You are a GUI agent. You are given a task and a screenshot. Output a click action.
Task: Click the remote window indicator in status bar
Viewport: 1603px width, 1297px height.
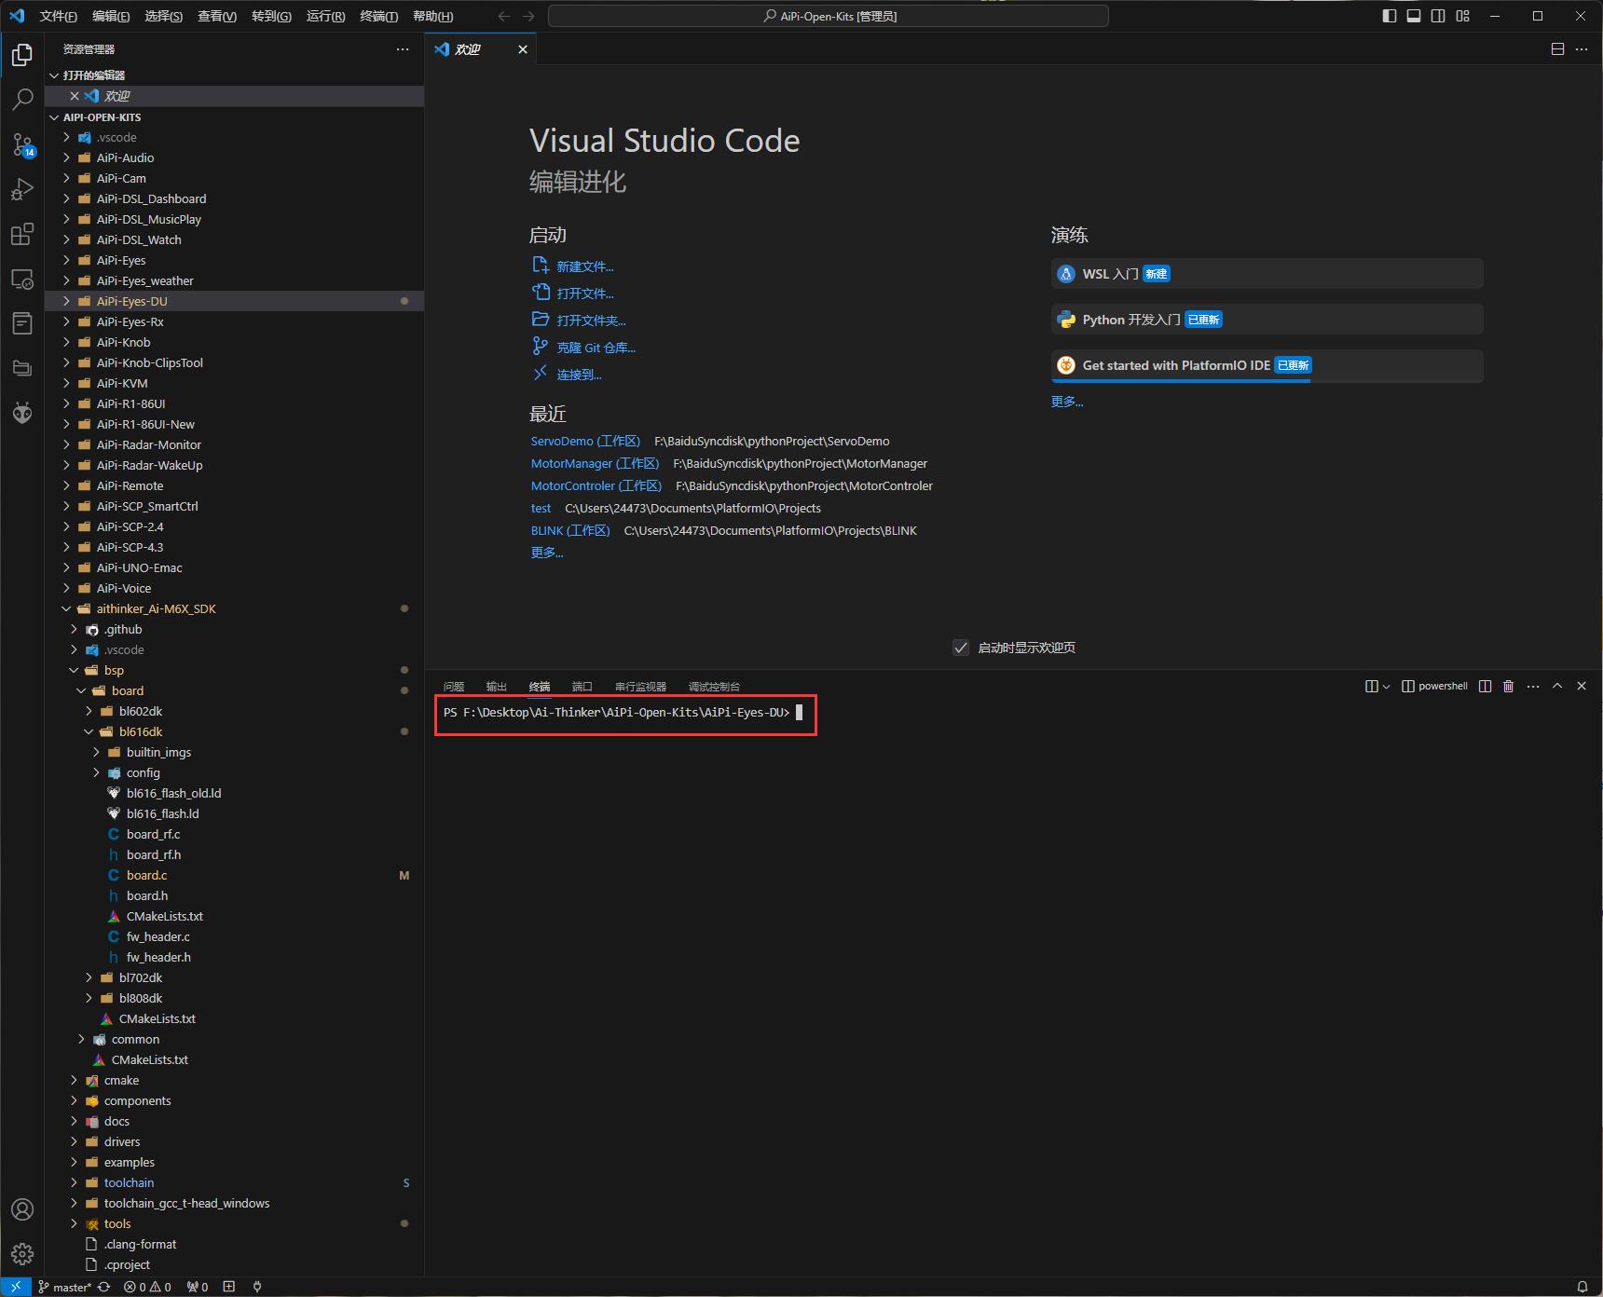(x=16, y=1287)
